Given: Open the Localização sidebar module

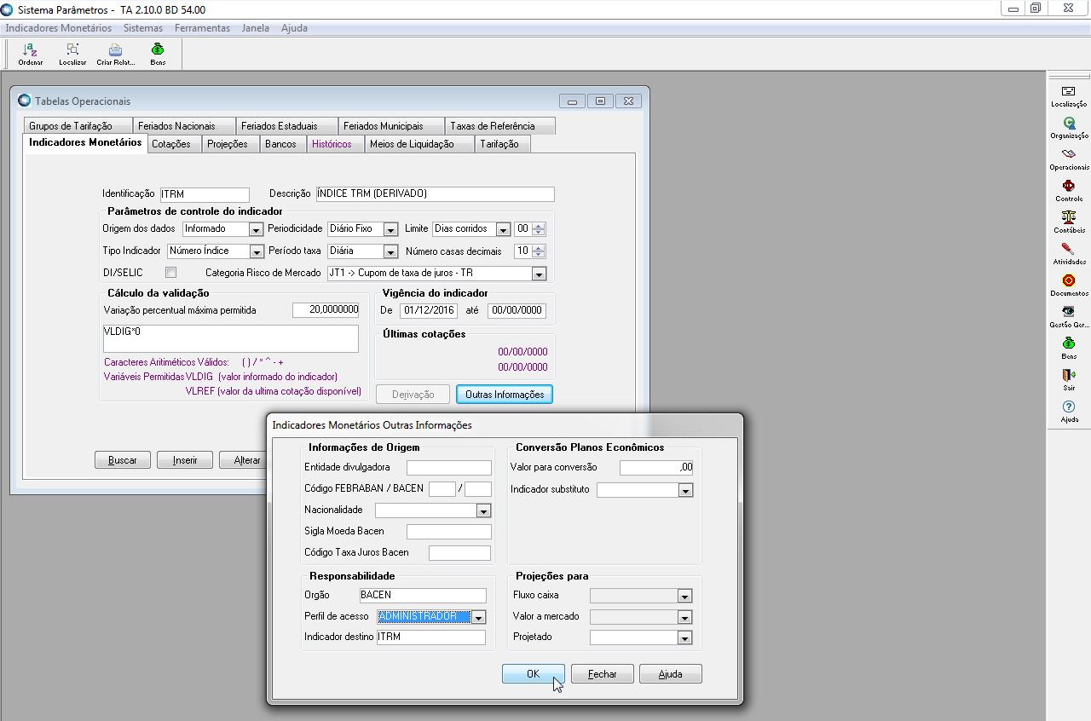Looking at the screenshot, I should pyautogui.click(x=1069, y=96).
